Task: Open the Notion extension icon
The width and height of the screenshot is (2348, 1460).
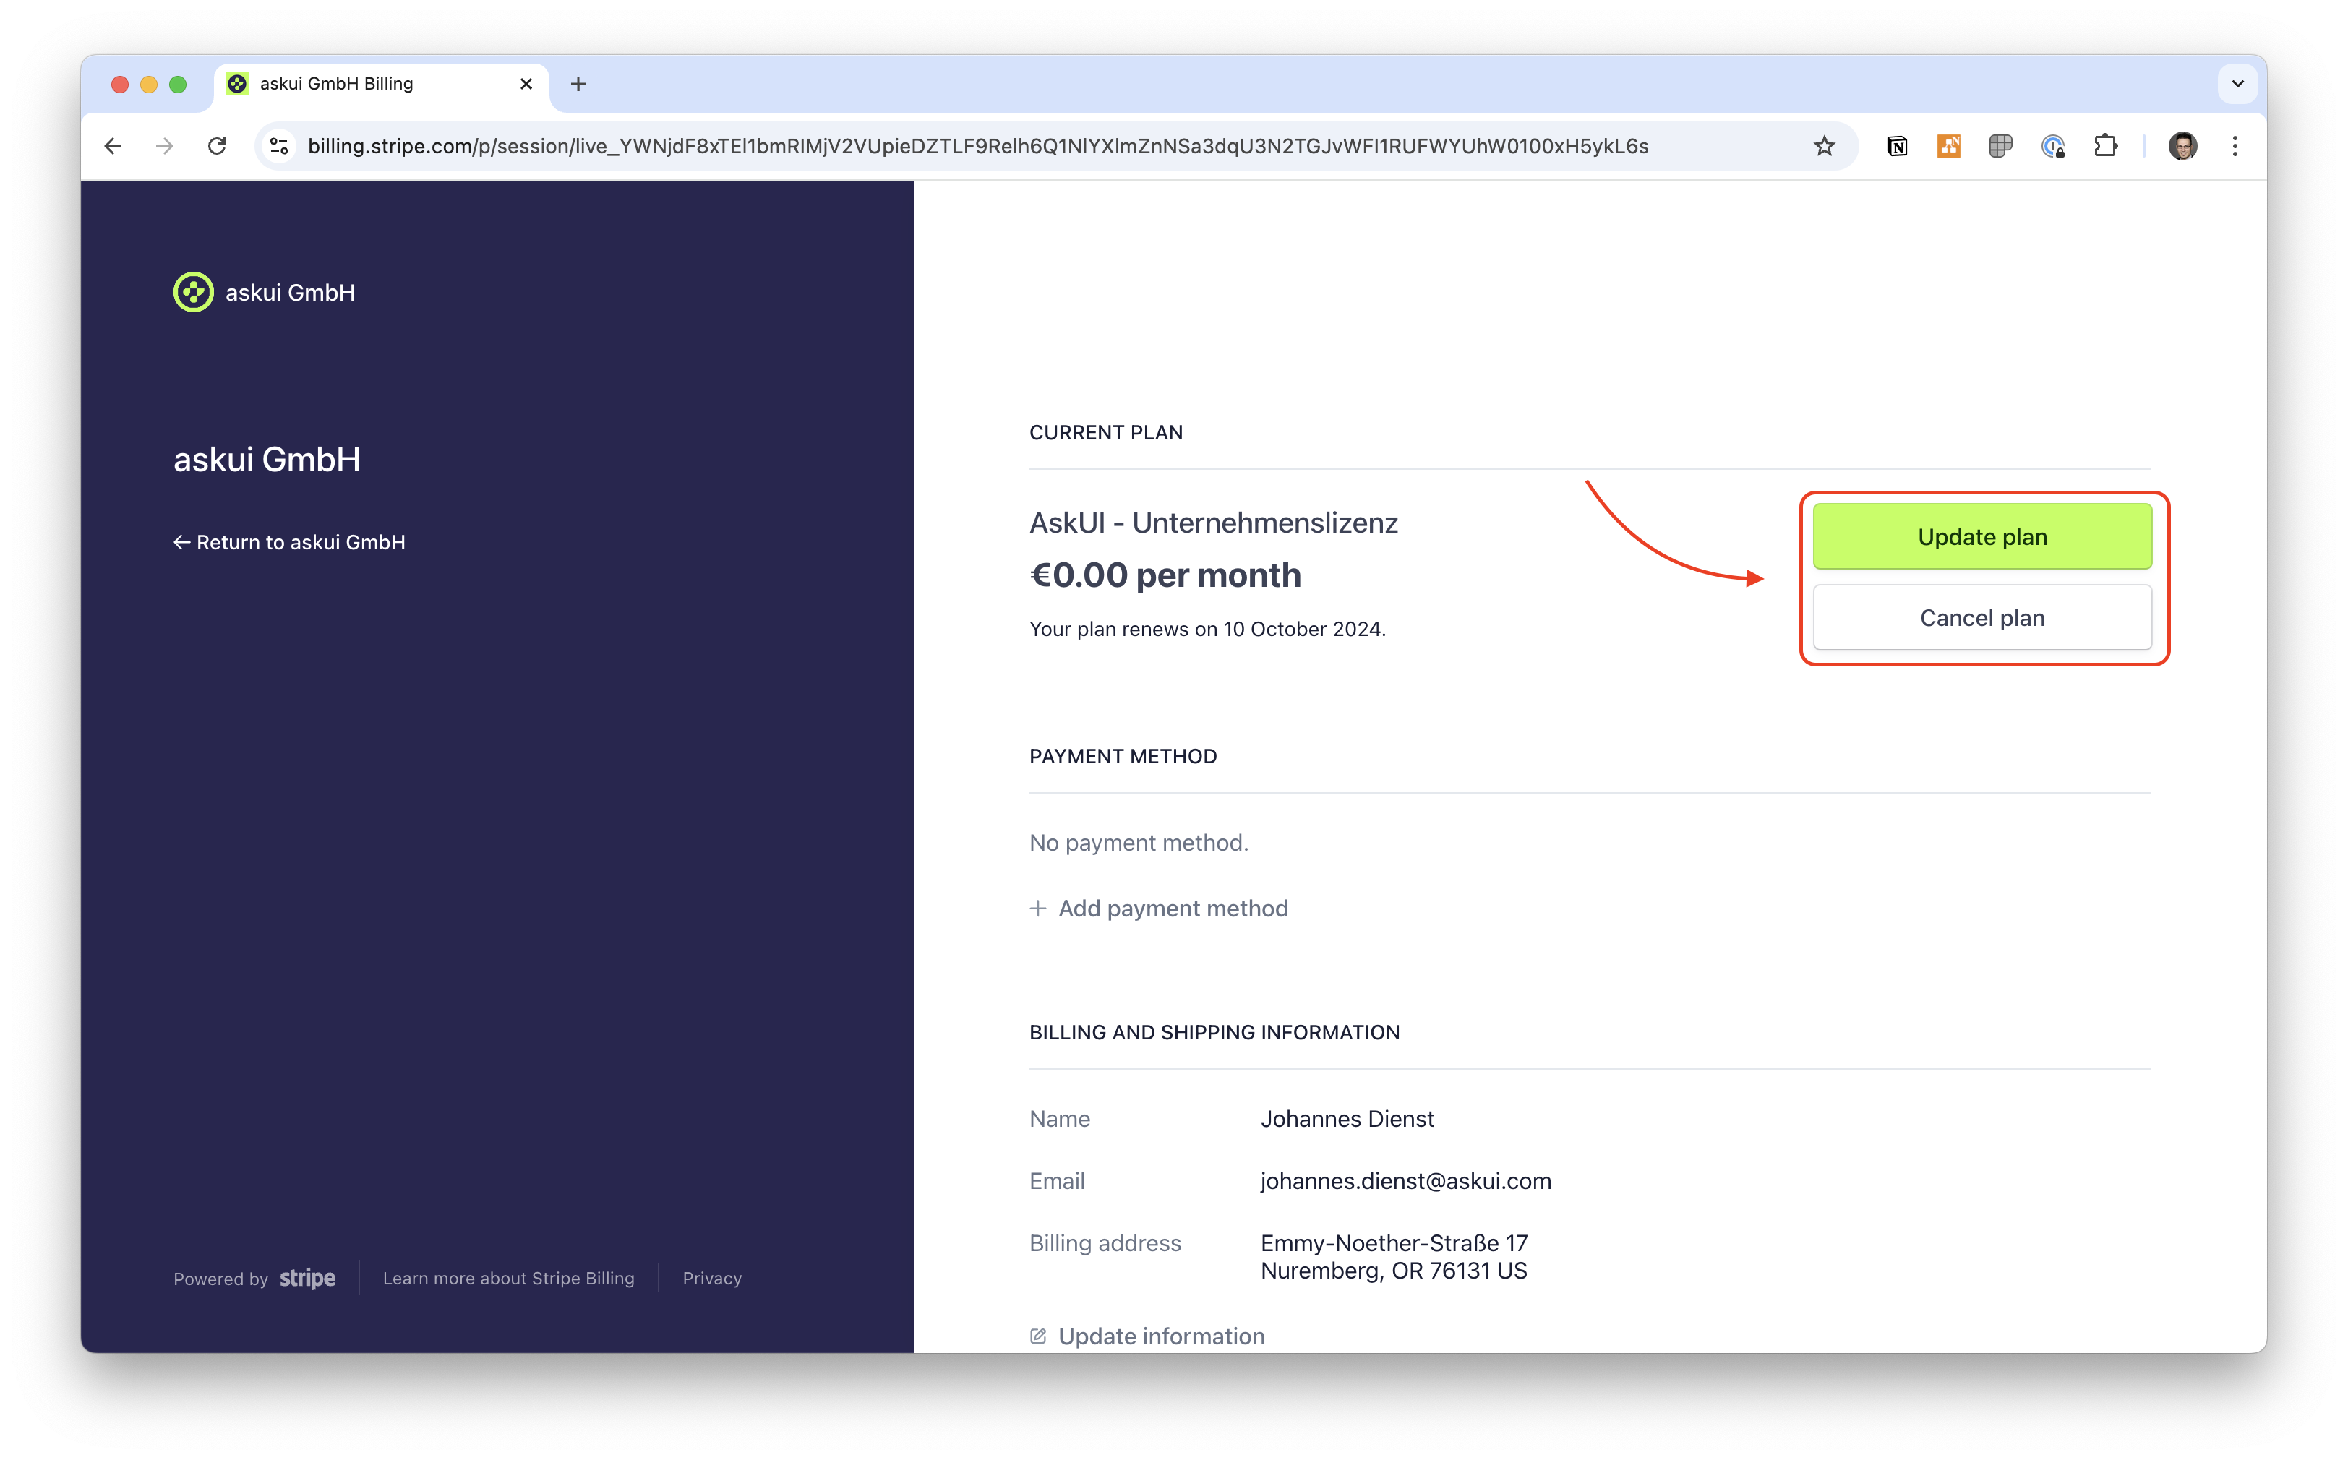Action: [x=1897, y=146]
